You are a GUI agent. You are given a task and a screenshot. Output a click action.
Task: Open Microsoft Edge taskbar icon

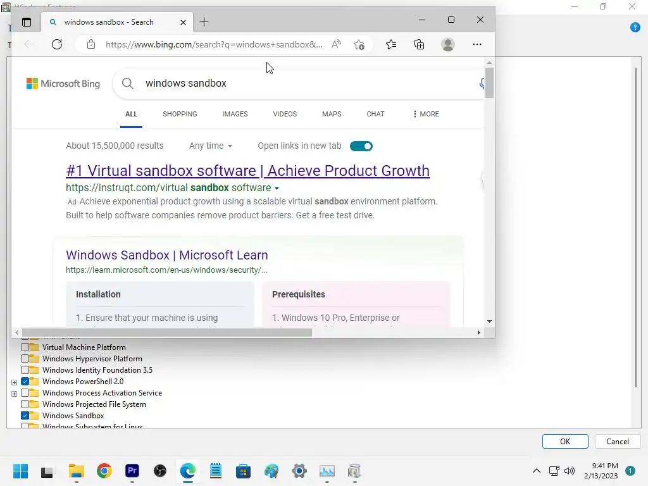tap(187, 471)
